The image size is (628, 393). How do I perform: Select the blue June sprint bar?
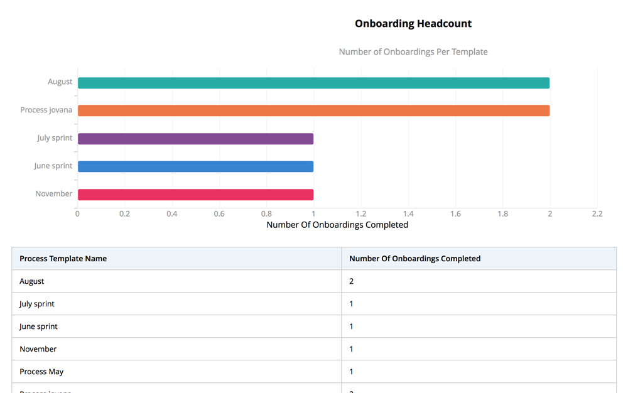pyautogui.click(x=195, y=166)
